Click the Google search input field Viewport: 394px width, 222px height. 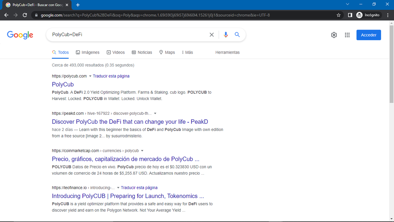click(x=128, y=35)
